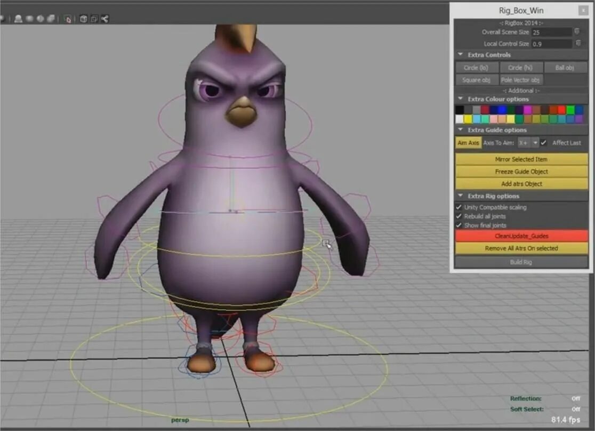Pick the black colour swatch
Viewport: 595px width, 431px height.
click(x=460, y=110)
